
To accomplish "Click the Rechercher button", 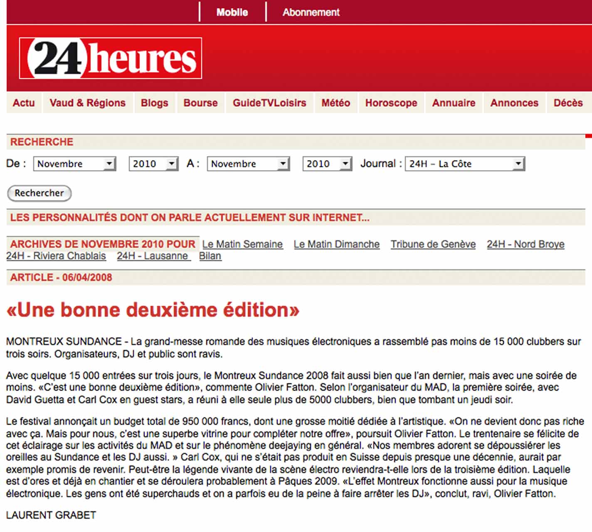I will tap(39, 193).
